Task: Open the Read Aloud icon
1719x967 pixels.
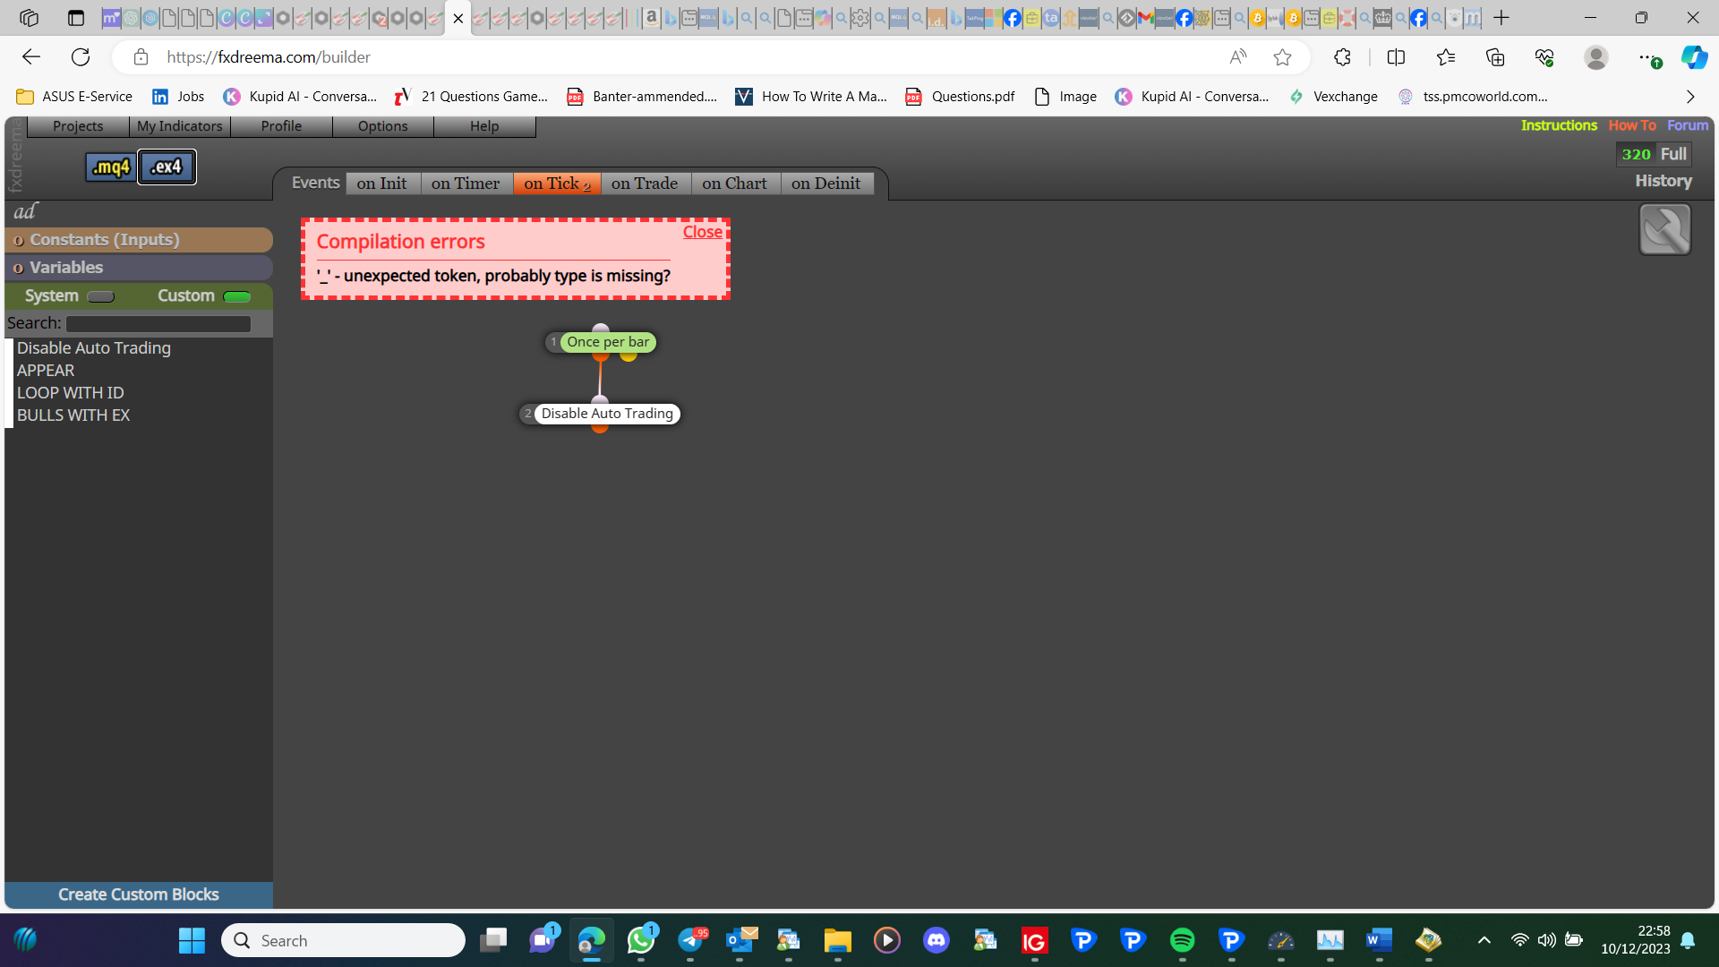Action: (1238, 57)
